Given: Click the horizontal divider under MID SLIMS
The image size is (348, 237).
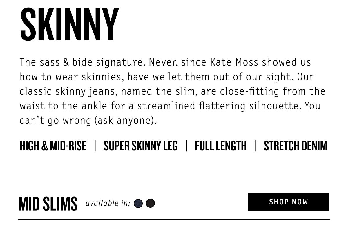Looking at the screenshot, I should pos(174,219).
